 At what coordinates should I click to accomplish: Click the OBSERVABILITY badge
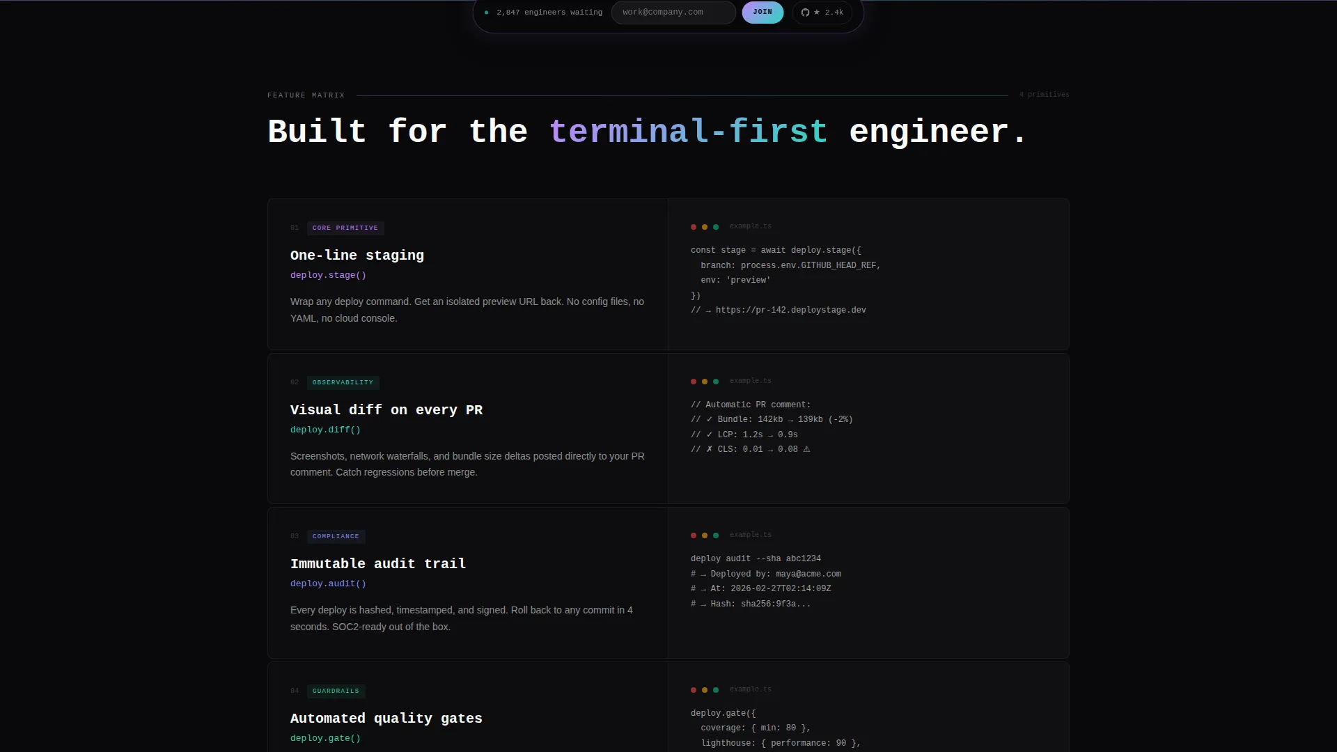click(x=343, y=382)
